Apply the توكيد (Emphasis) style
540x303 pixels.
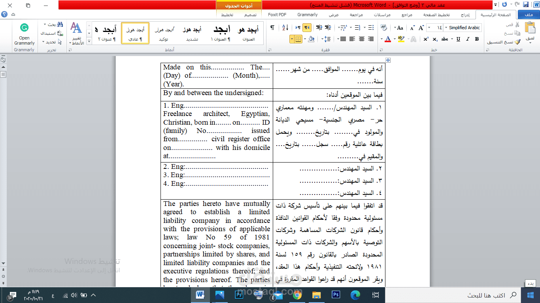(164, 33)
